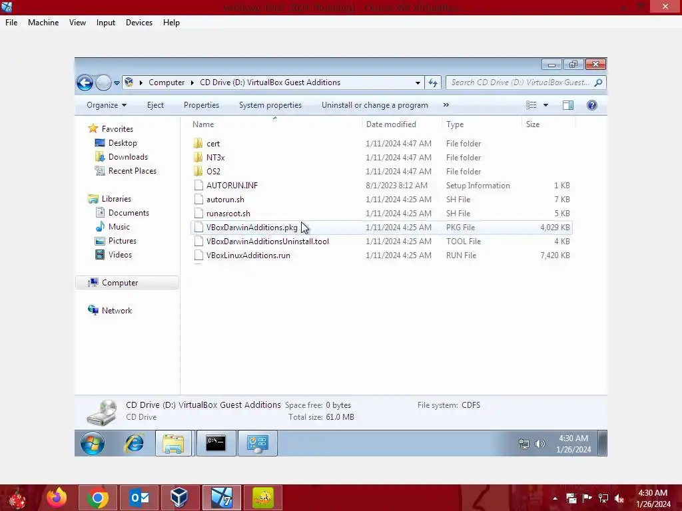Select Computer in the address breadcrumb
This screenshot has width=682, height=511.
[167, 83]
